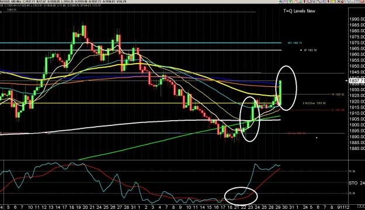Screen dimensions: 365x210
Task: Click the red circular clock icon in the toolbar
Action: pyautogui.click(x=309, y=1)
